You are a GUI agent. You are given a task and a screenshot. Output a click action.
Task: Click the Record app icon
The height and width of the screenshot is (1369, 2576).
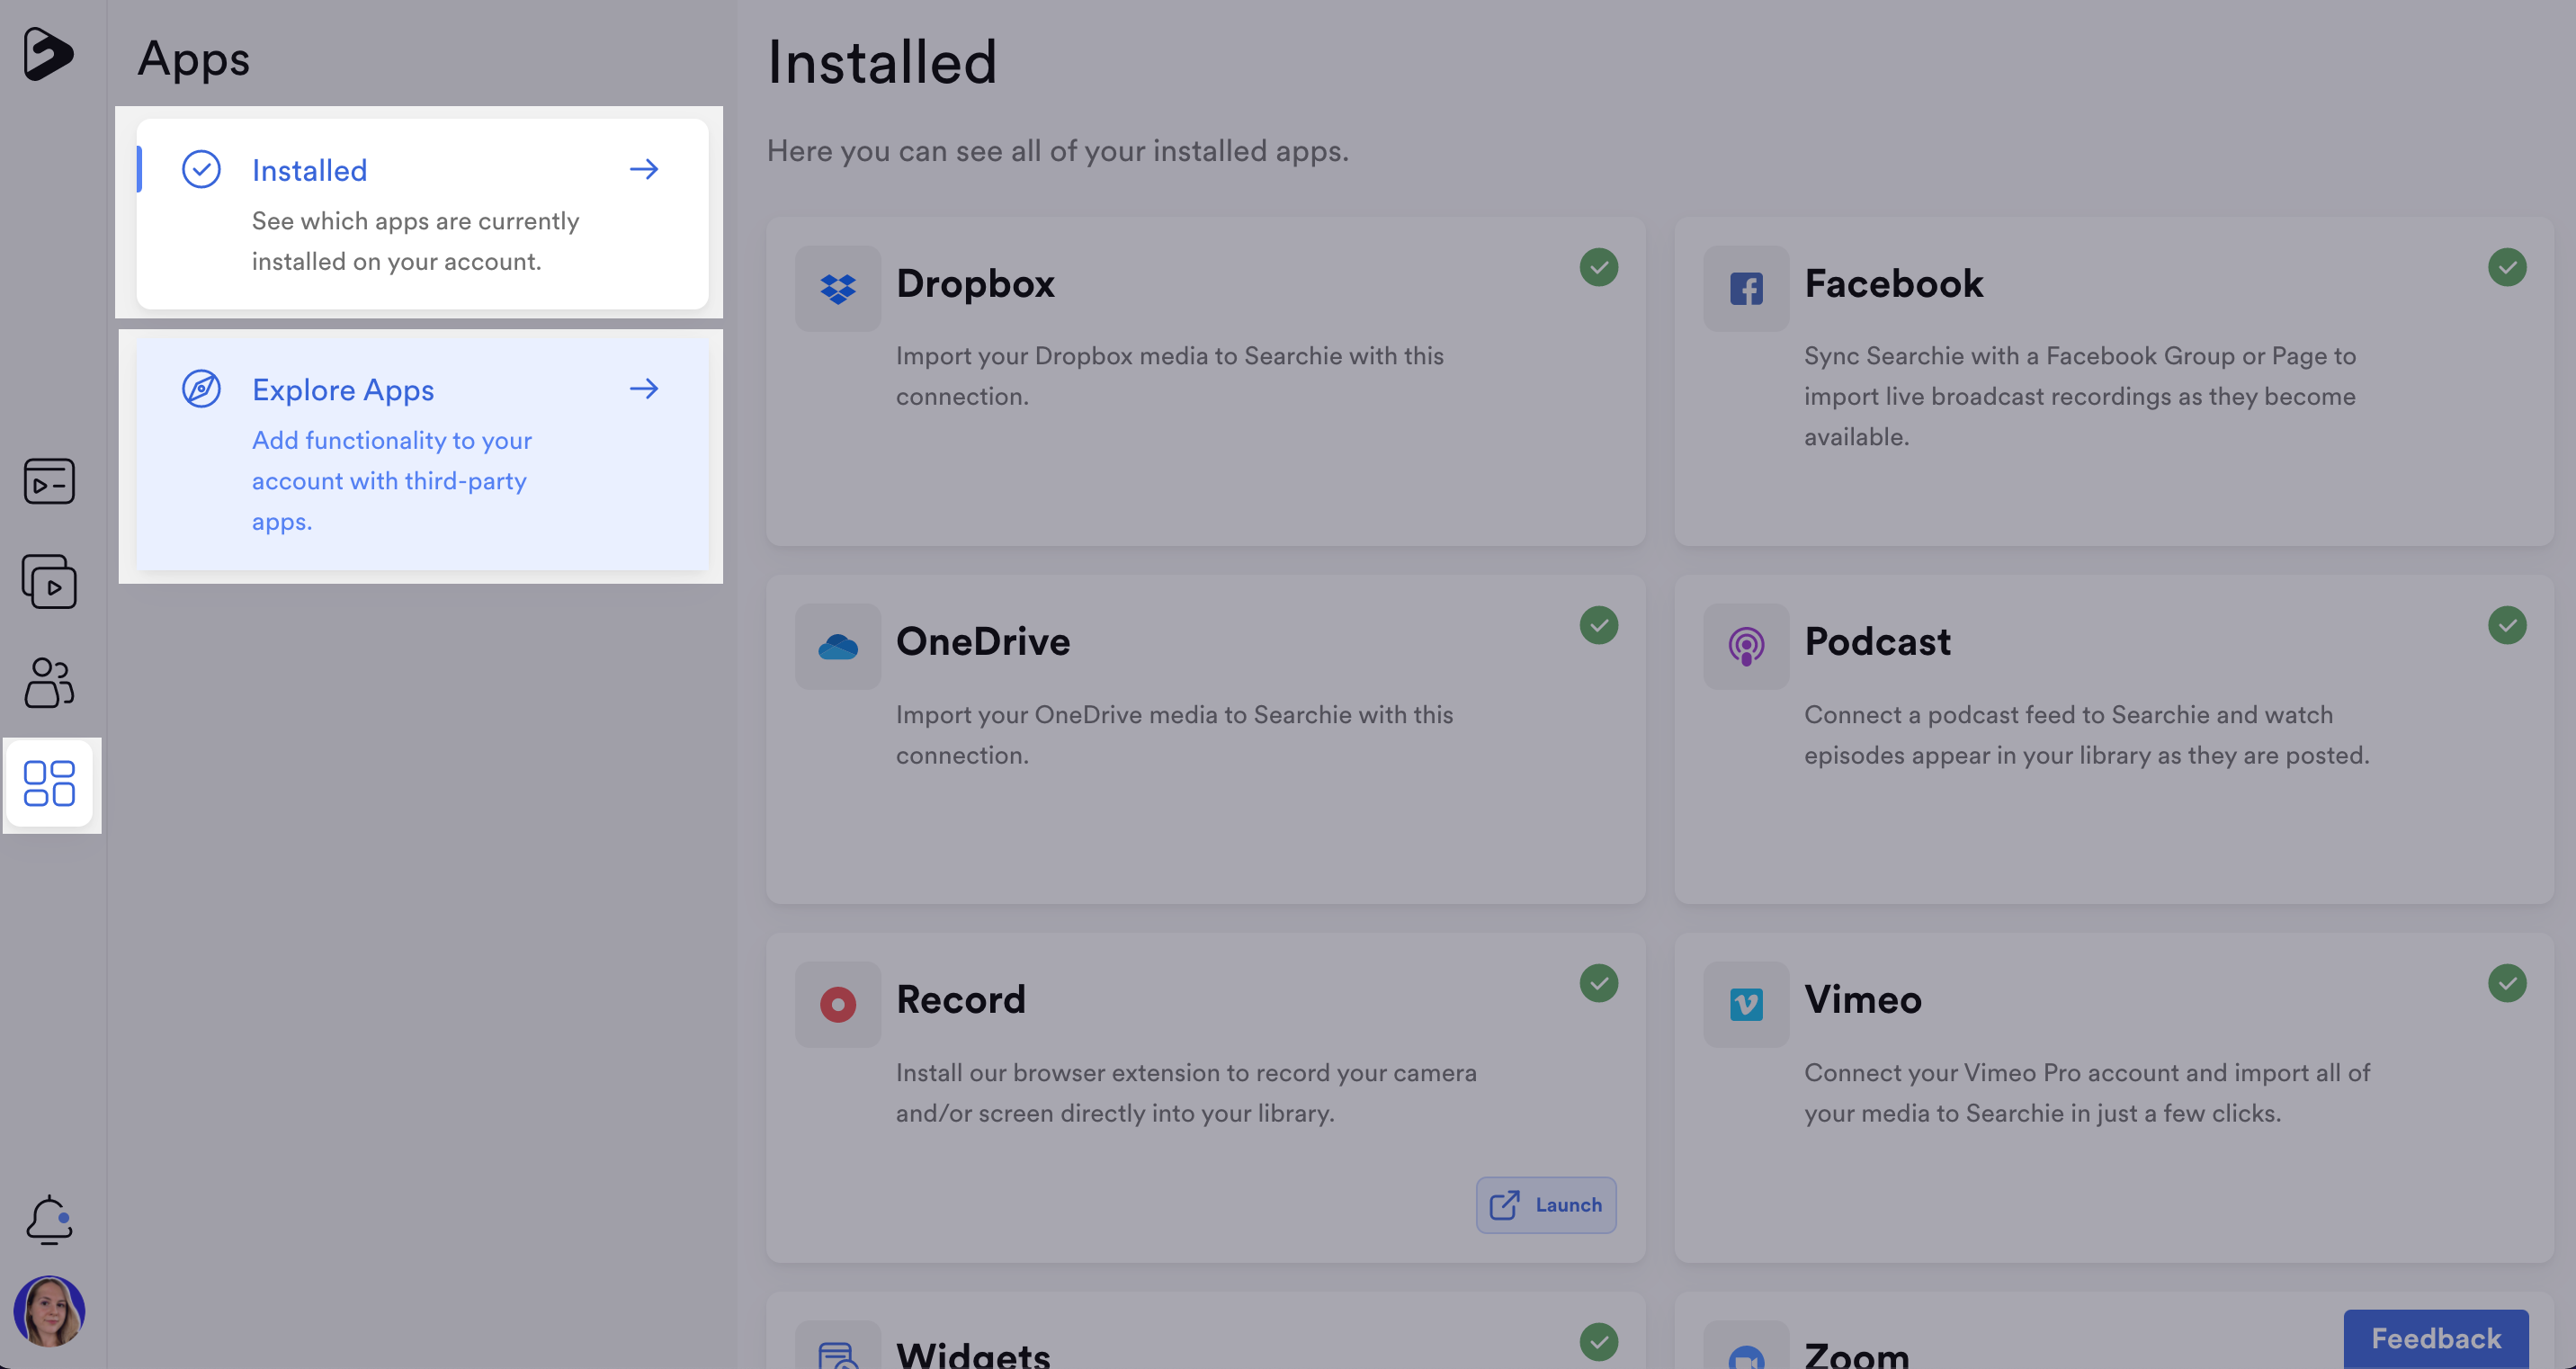coord(838,1005)
